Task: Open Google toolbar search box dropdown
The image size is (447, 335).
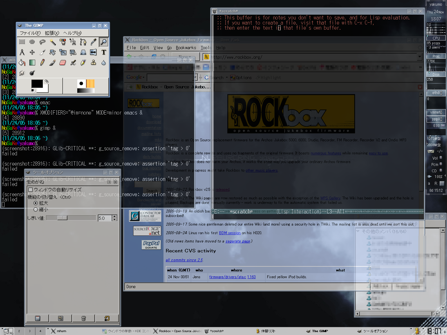Action: 196,78
